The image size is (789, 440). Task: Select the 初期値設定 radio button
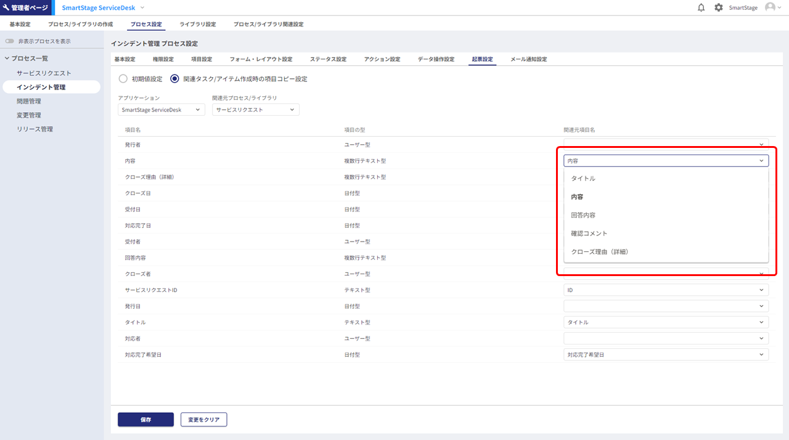(123, 79)
